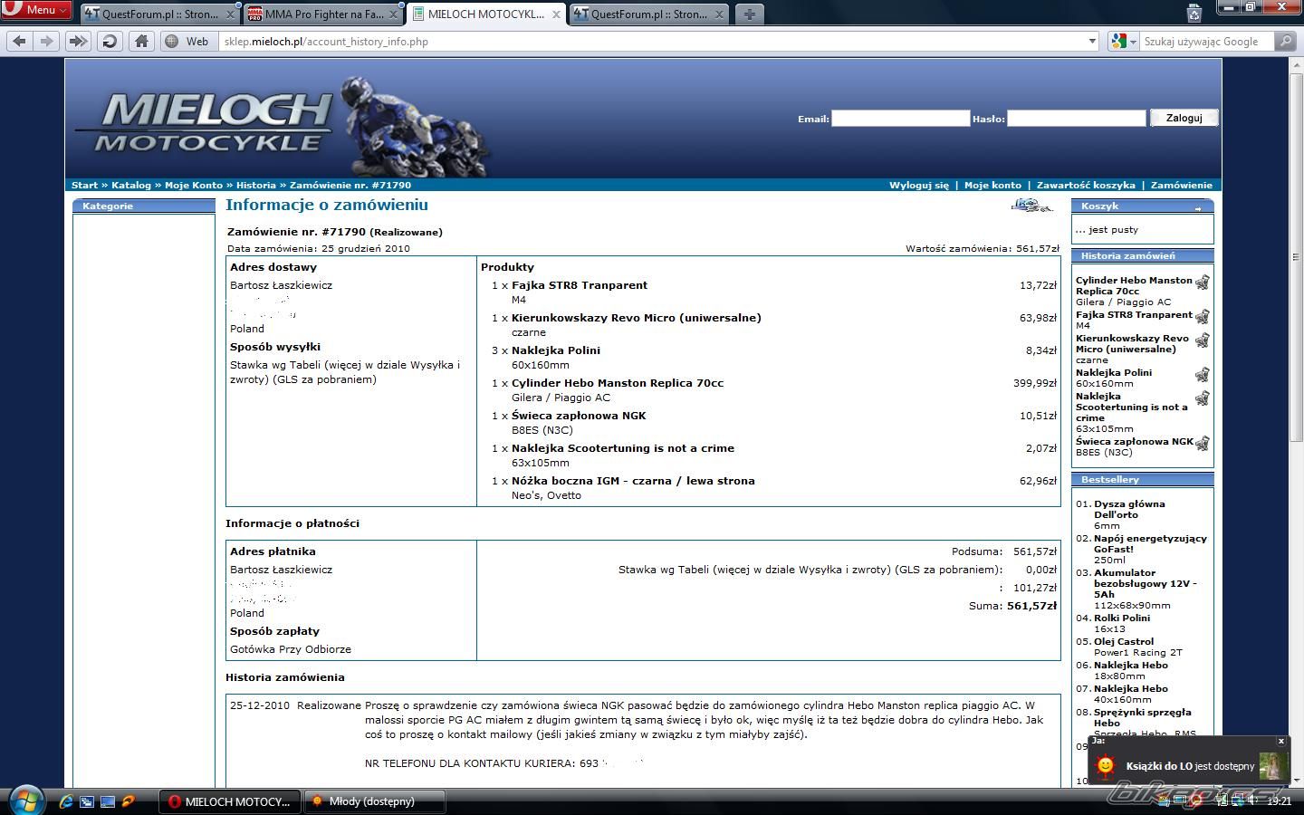Image resolution: width=1304 pixels, height=815 pixels.
Task: Open the Katalog breadcrumb link
Action: point(131,185)
